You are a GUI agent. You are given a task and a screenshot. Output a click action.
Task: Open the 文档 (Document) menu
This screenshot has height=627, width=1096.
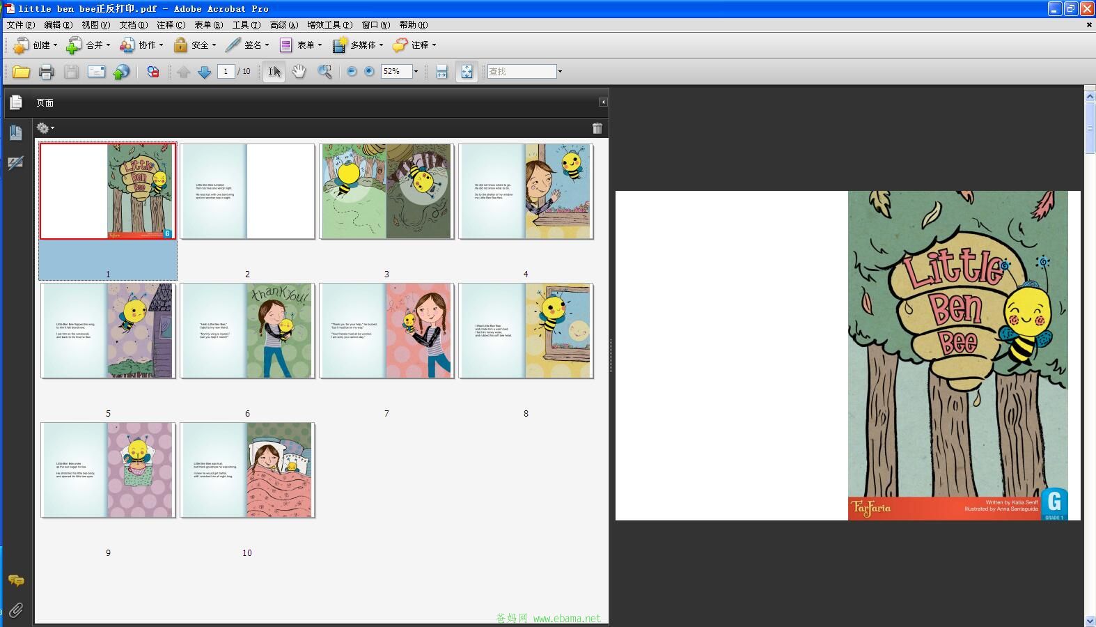click(134, 25)
